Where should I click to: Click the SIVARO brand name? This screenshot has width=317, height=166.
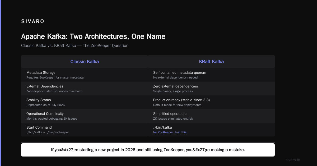(x=33, y=22)
